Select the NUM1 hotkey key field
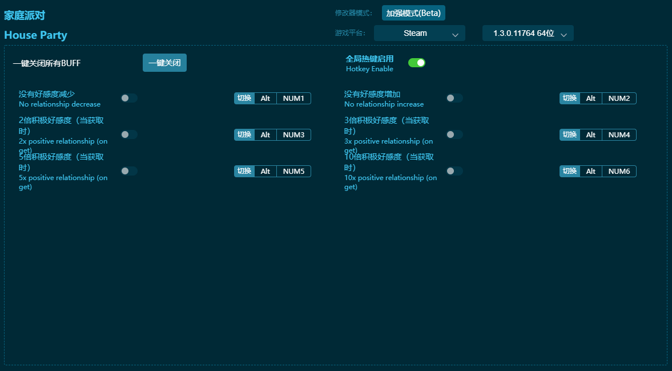Screen dimensions: 672x371 (x=293, y=98)
